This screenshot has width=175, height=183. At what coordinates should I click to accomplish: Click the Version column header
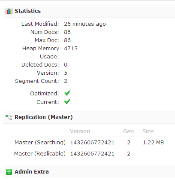click(x=80, y=131)
